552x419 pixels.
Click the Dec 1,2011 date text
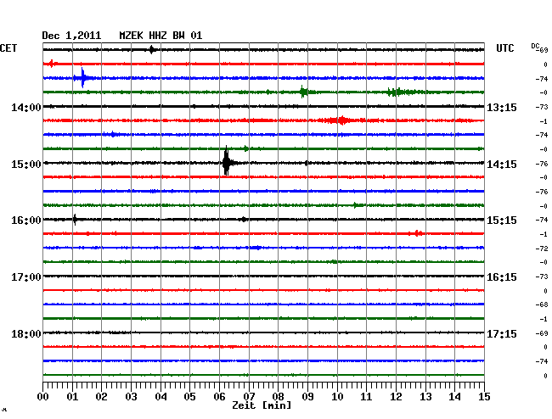click(71, 36)
